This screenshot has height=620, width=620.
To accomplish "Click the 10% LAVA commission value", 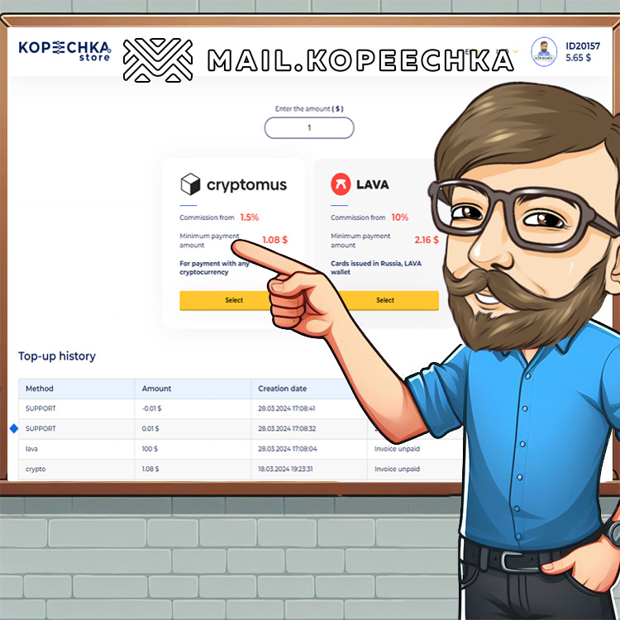I will pos(399,217).
